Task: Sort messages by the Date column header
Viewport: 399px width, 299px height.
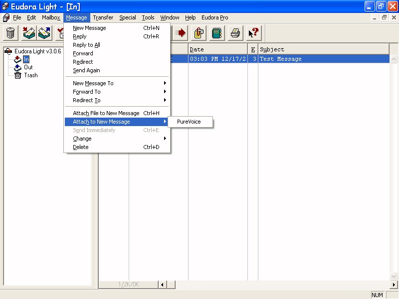Action: [x=218, y=49]
